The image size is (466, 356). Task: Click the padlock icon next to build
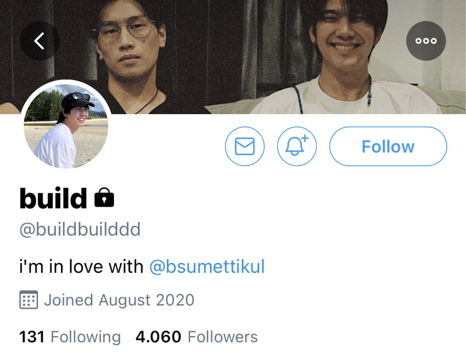click(104, 197)
